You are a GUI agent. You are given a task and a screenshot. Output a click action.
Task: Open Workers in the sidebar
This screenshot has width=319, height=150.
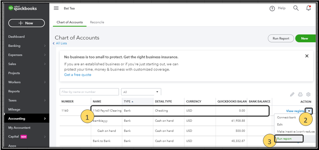click(x=14, y=82)
